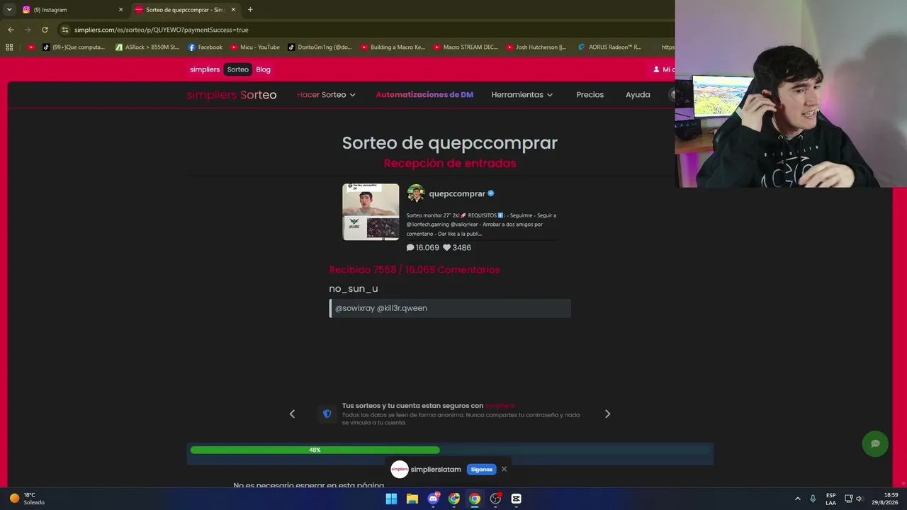The image size is (907, 510).
Task: Open the DoritoGm1ng TikTok bookmark
Action: (320, 47)
